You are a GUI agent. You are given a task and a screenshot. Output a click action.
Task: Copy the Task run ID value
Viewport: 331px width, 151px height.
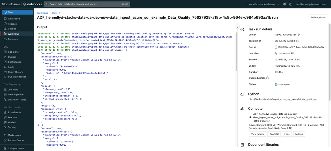click(x=298, y=41)
